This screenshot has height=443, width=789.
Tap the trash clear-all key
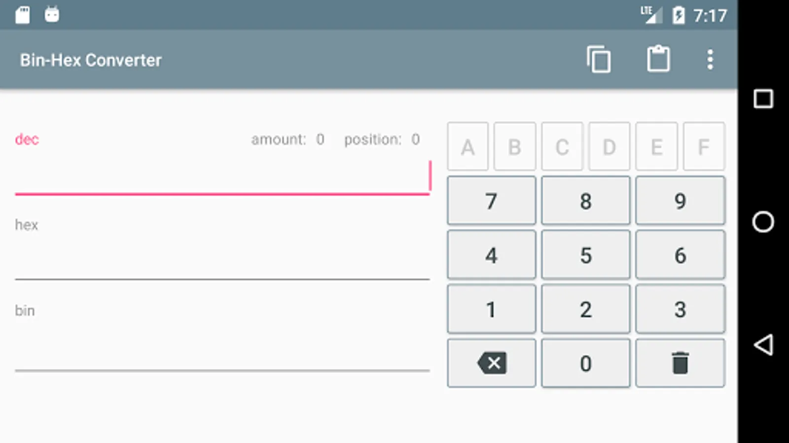[x=680, y=363]
